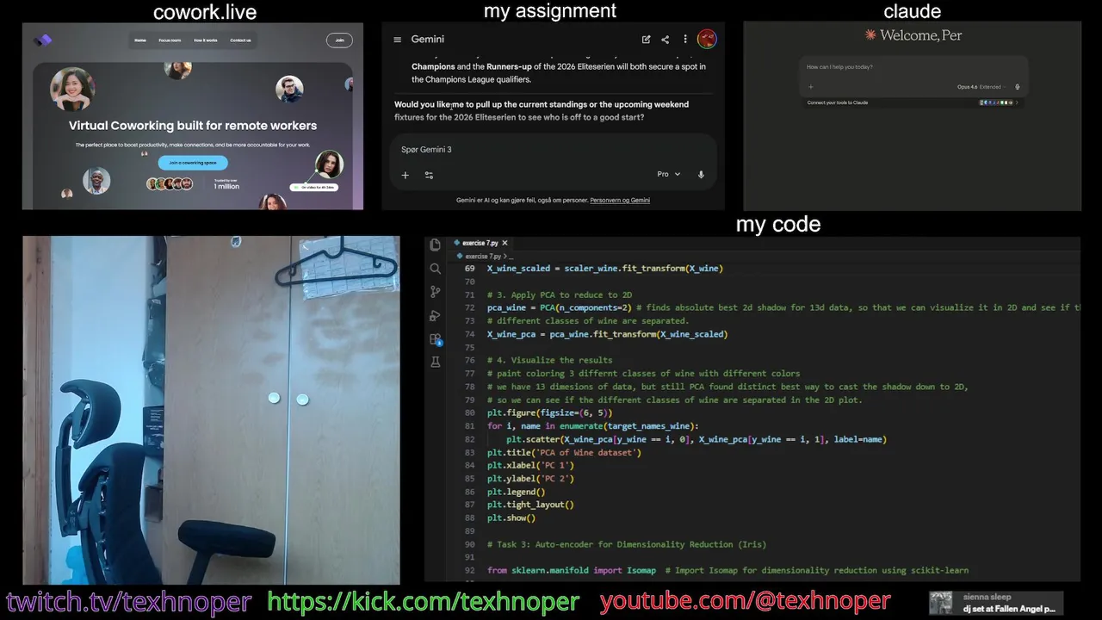Open the Explorer view in VS Code
This screenshot has width=1102, height=620.
coord(435,245)
